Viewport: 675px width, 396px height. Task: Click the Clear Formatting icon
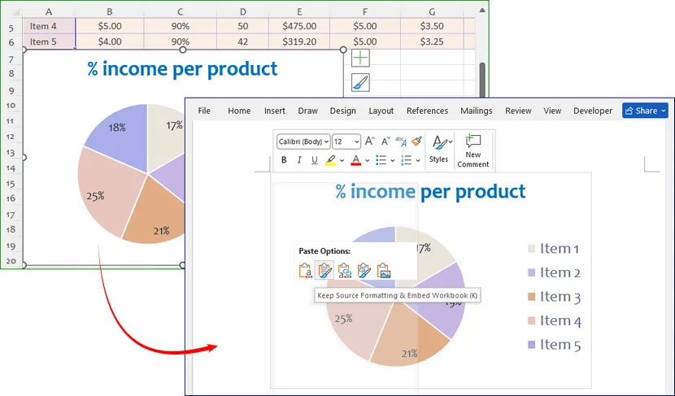point(401,141)
